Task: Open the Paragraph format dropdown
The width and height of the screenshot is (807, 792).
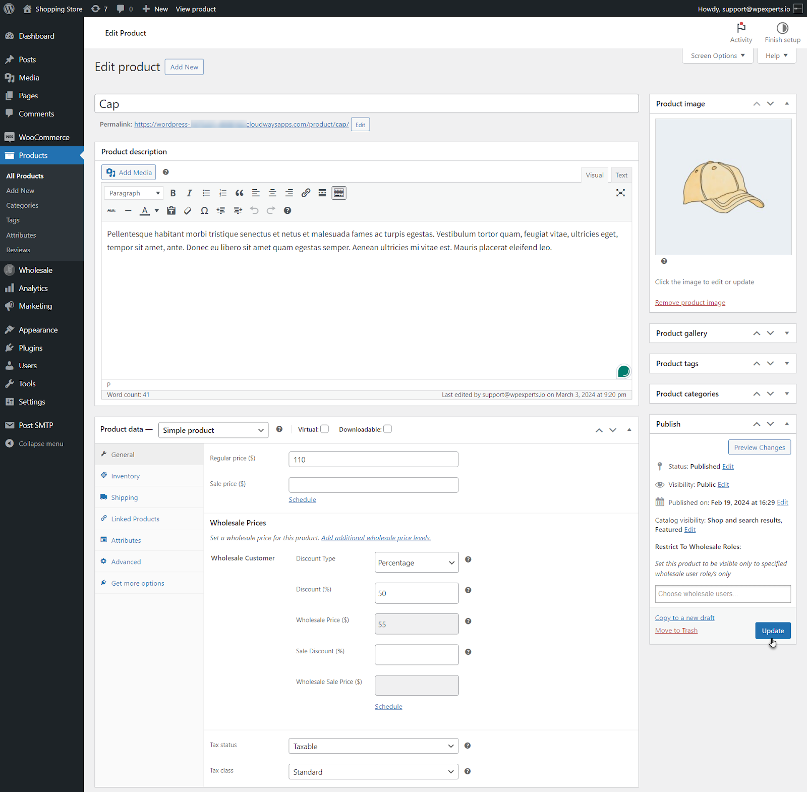Action: tap(134, 193)
